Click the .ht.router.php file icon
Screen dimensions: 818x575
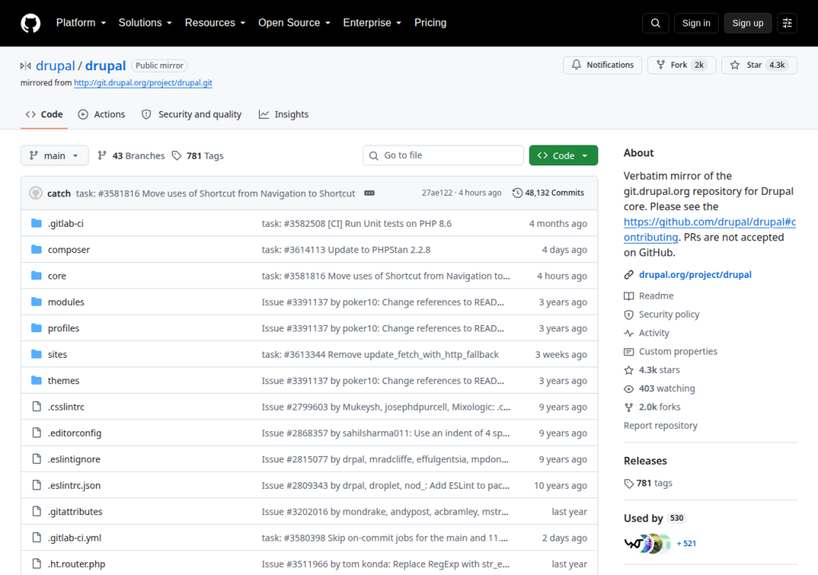point(36,564)
